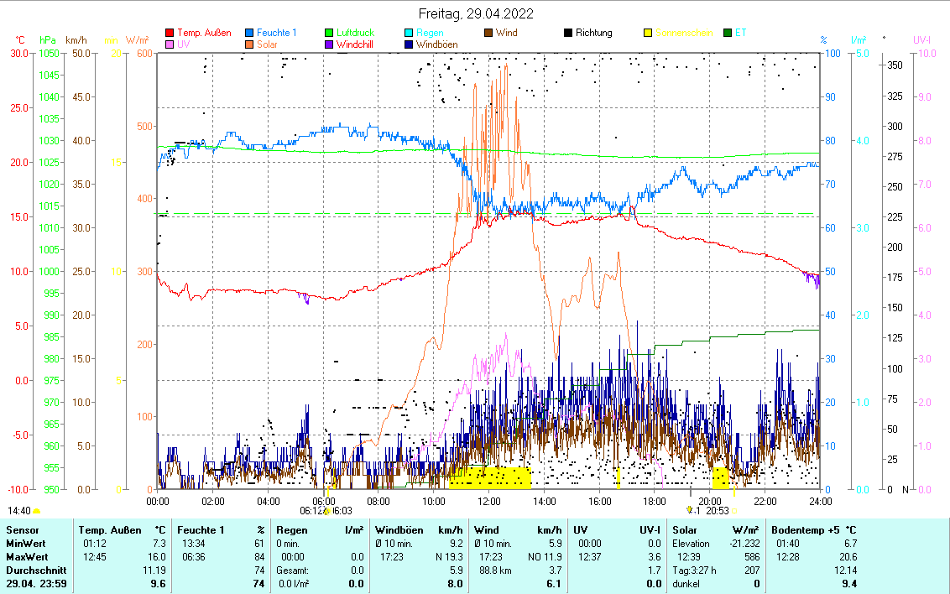Viewport: 950px width, 594px height.
Task: Click the navy Windböen legend square
Action: click(410, 44)
